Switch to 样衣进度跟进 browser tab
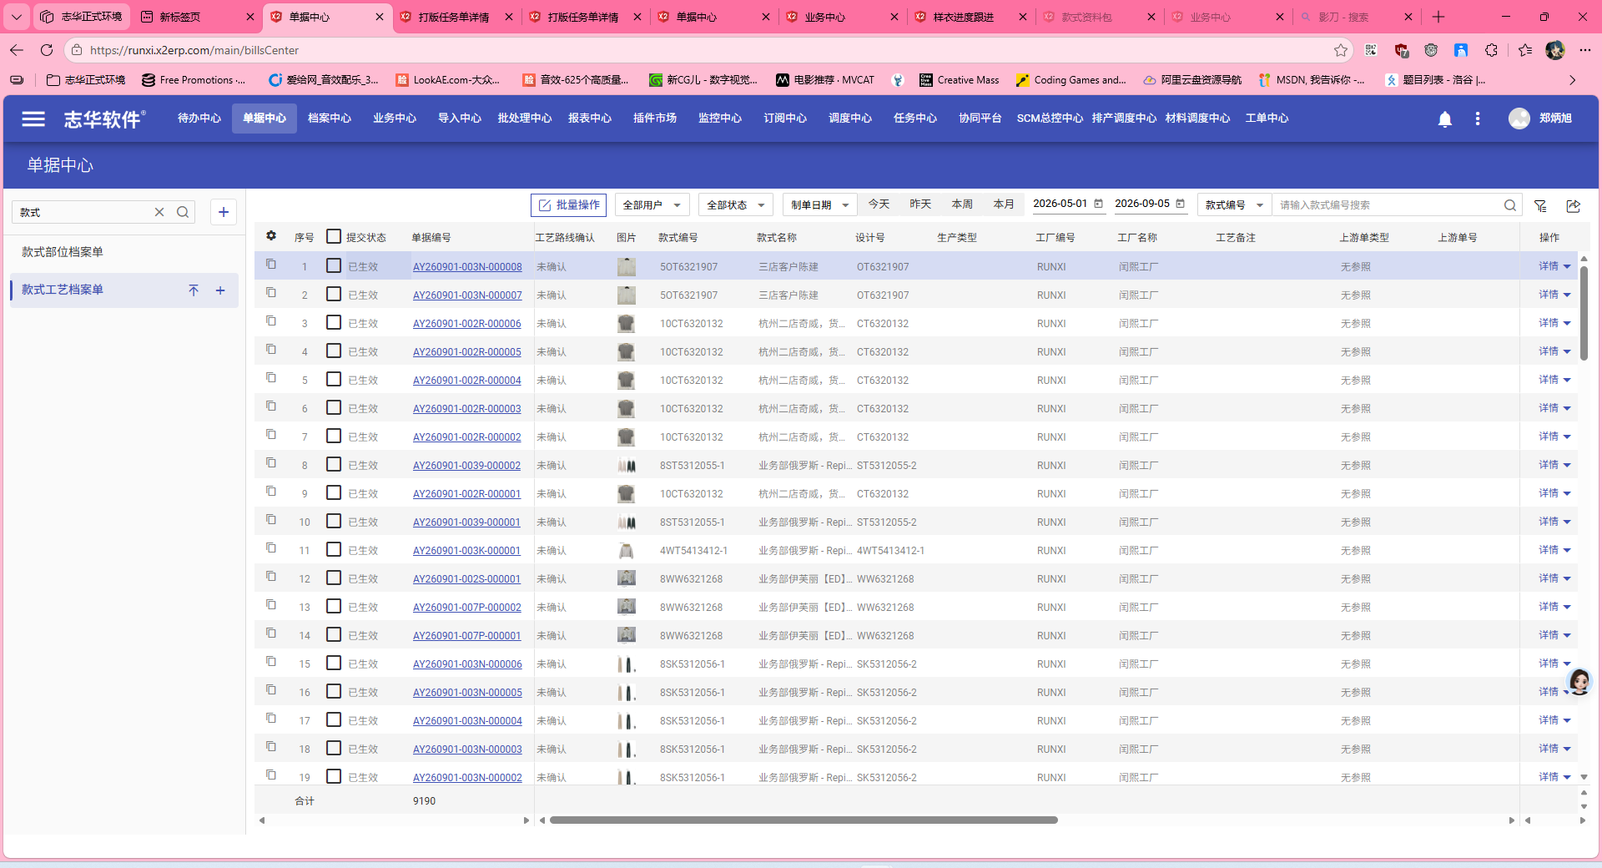Image resolution: width=1602 pixels, height=868 pixels. pos(964,17)
